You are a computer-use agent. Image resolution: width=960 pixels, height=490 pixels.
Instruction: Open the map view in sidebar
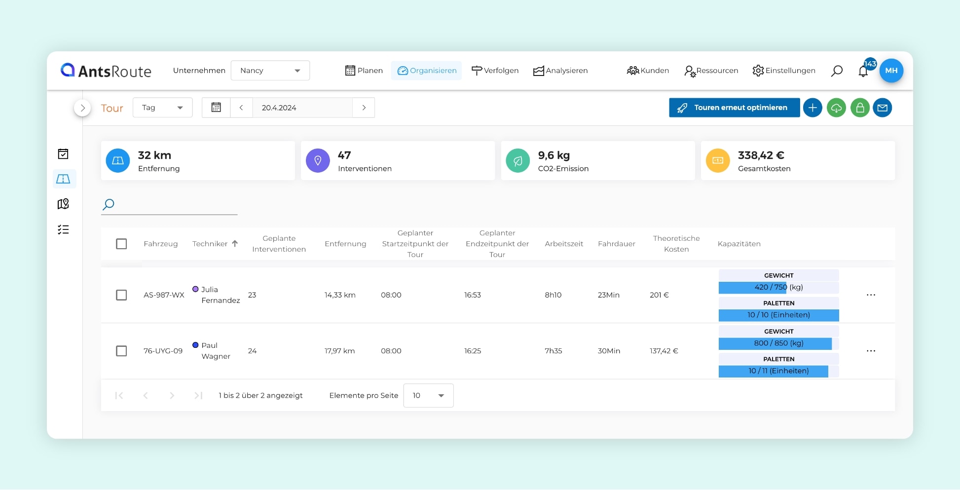pyautogui.click(x=63, y=204)
